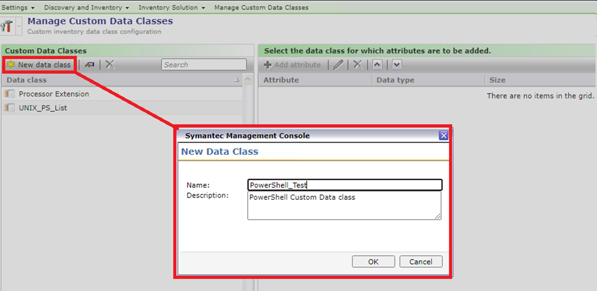The width and height of the screenshot is (597, 291).
Task: Click the 'There are no items in the grid.' message
Action: coord(541,96)
